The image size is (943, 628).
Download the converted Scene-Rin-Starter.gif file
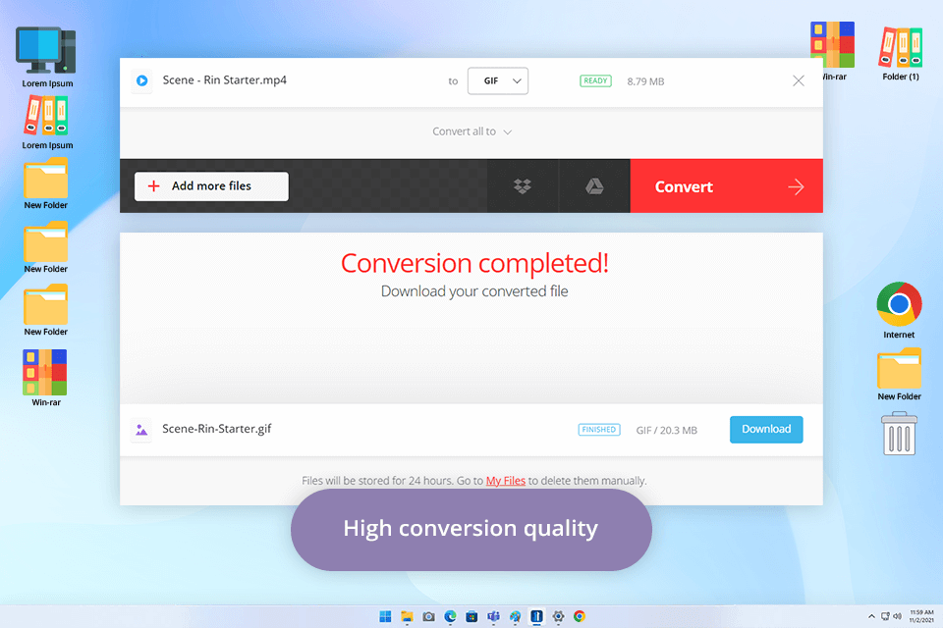pyautogui.click(x=766, y=429)
